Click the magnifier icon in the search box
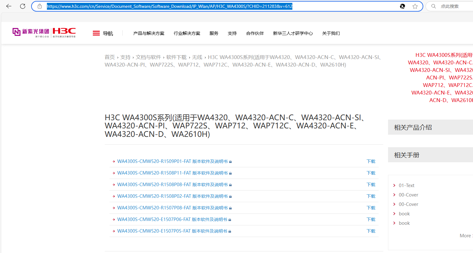This screenshot has height=253, width=473. [434, 6]
